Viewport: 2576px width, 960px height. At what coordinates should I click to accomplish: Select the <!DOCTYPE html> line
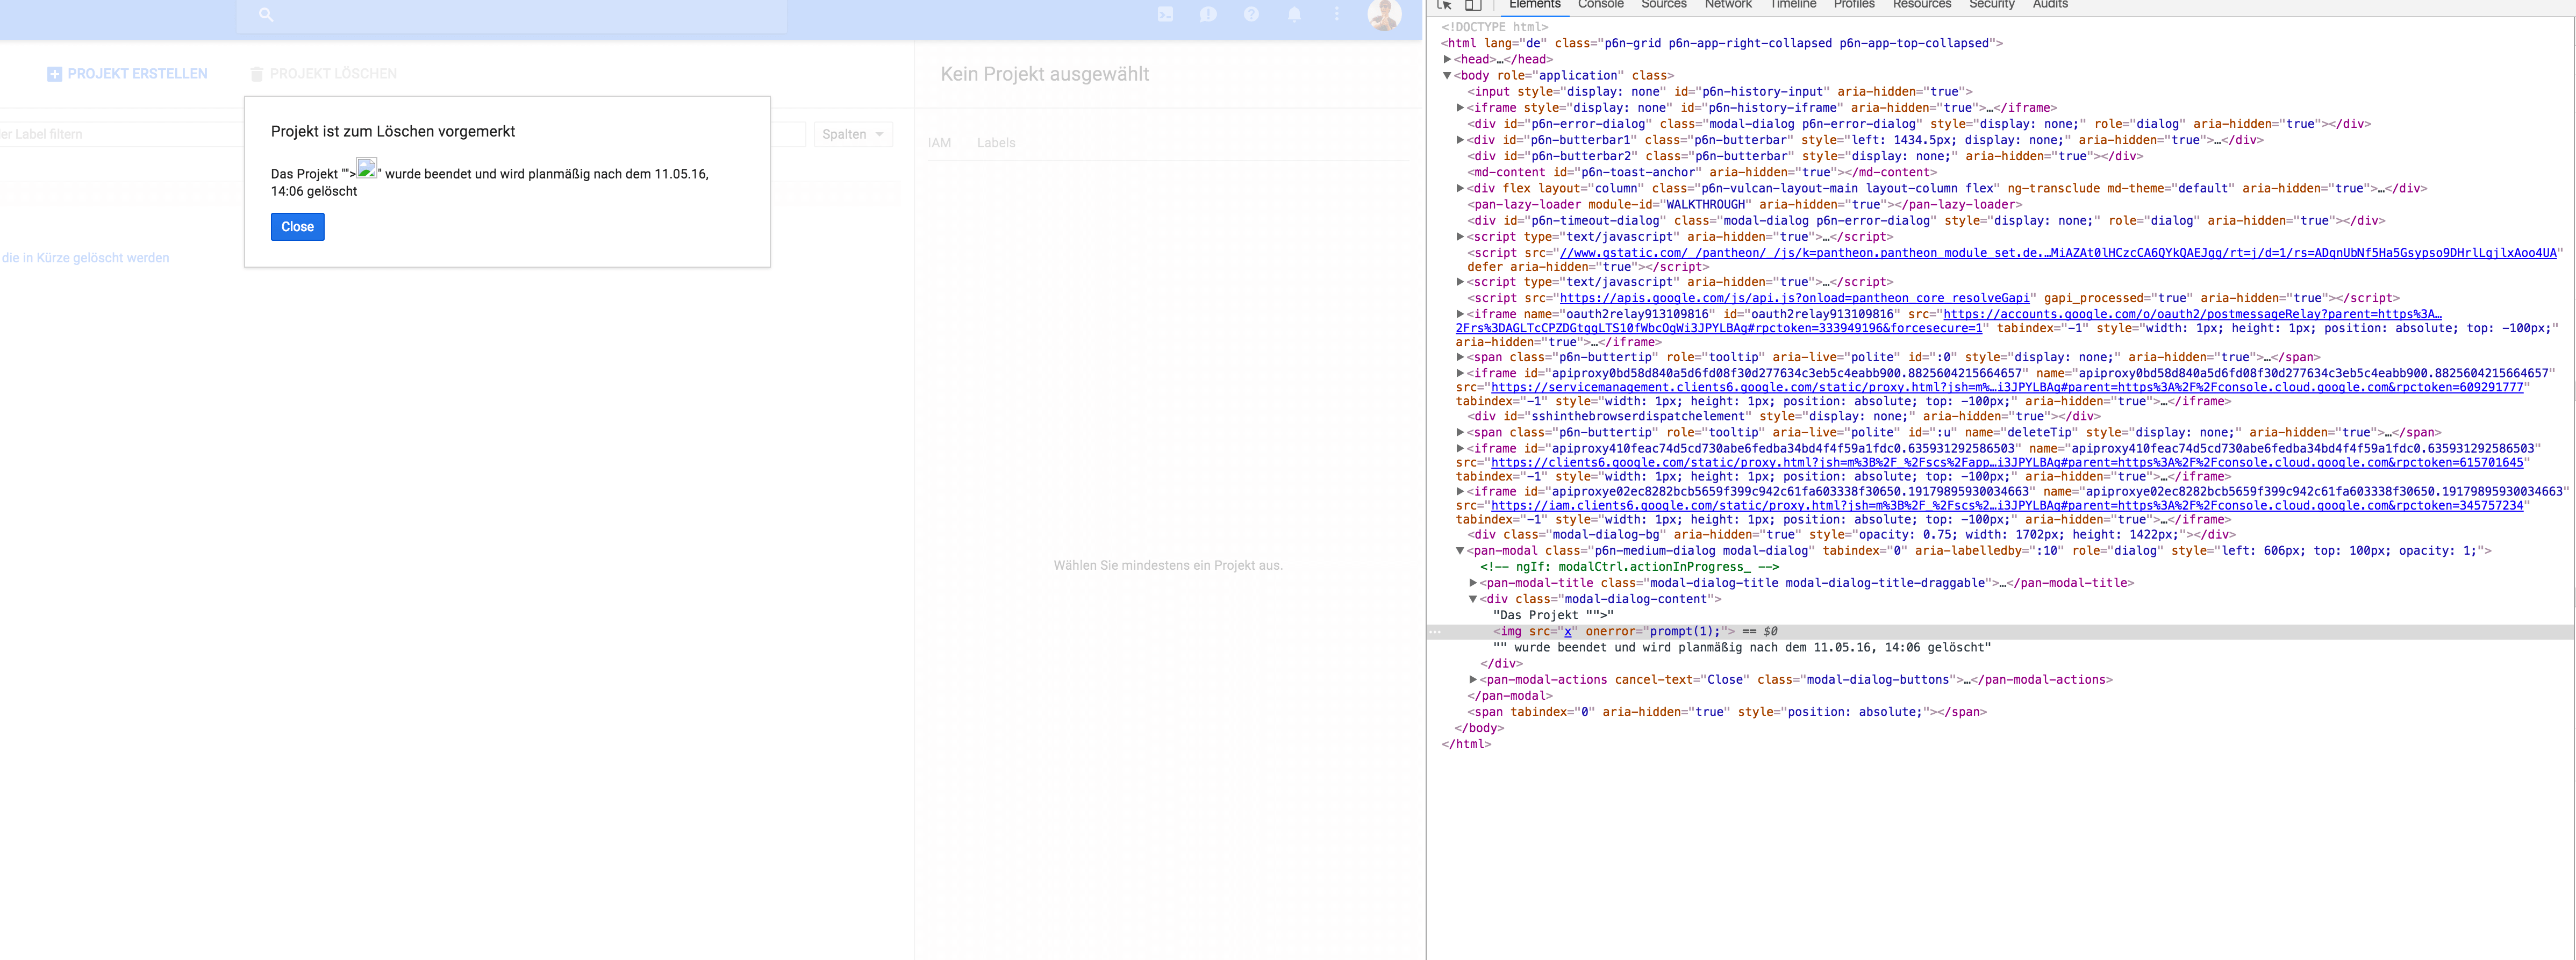pyautogui.click(x=1494, y=27)
